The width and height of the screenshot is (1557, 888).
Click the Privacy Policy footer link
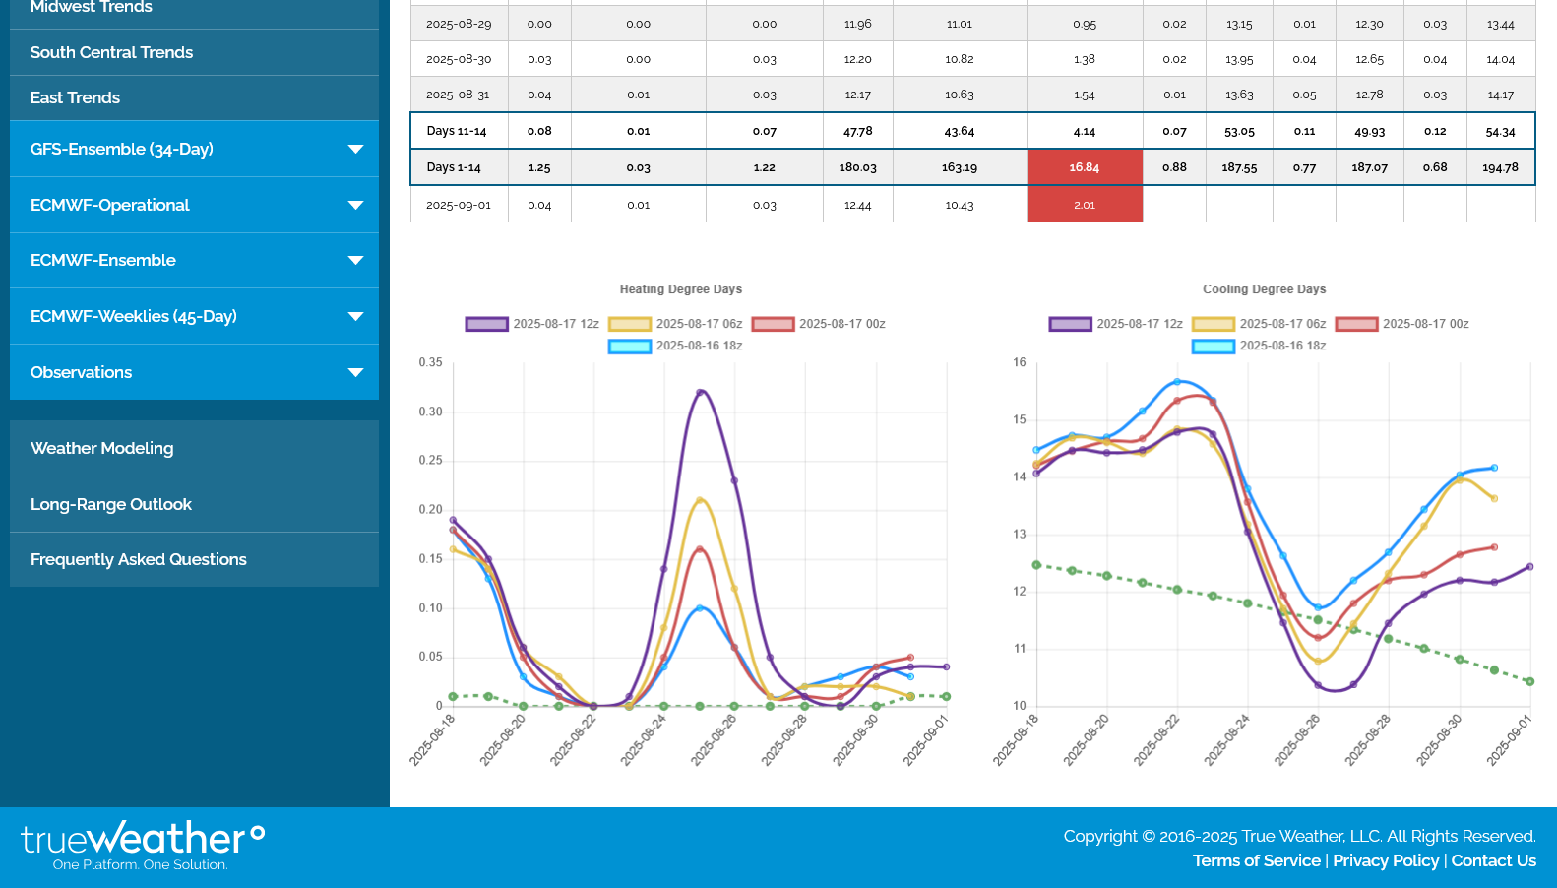[1386, 860]
